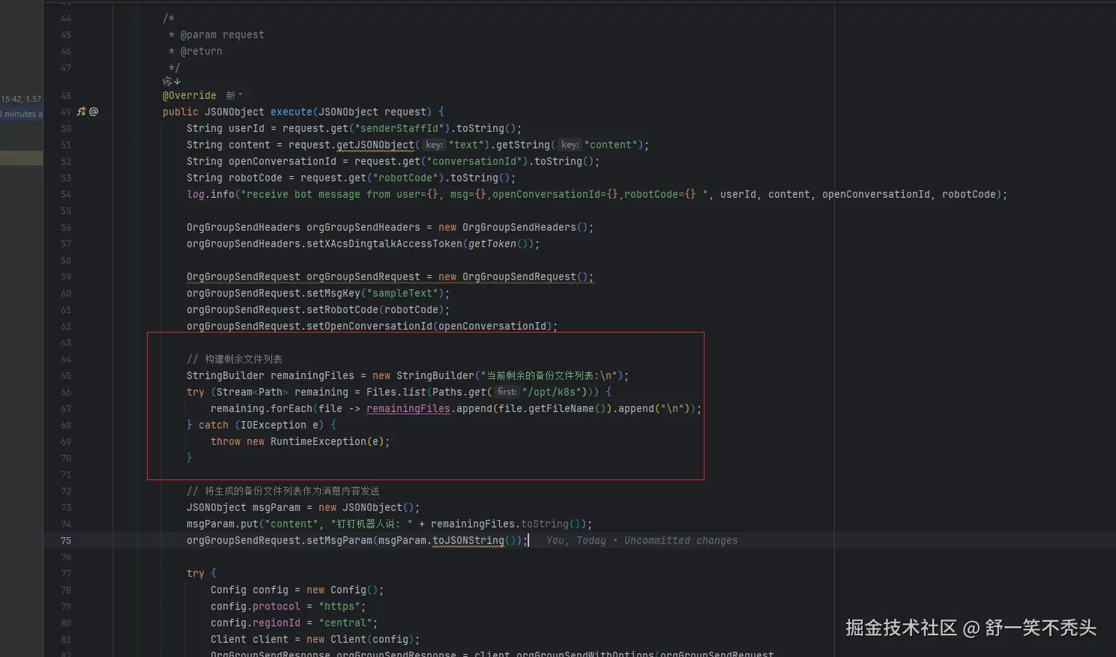
Task: Click the protocol field on line 79
Action: click(277, 607)
